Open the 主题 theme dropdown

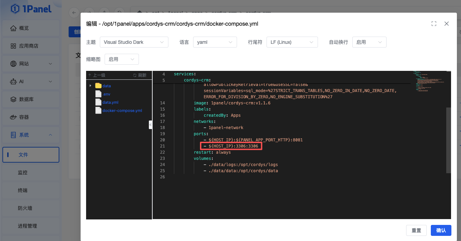(x=134, y=42)
